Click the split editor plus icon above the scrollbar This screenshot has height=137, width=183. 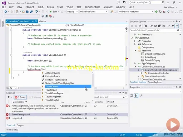coord(127,29)
